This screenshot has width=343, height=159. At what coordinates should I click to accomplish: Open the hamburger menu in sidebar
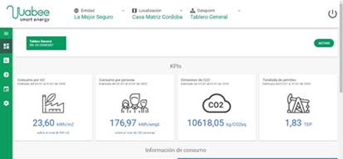(6, 33)
